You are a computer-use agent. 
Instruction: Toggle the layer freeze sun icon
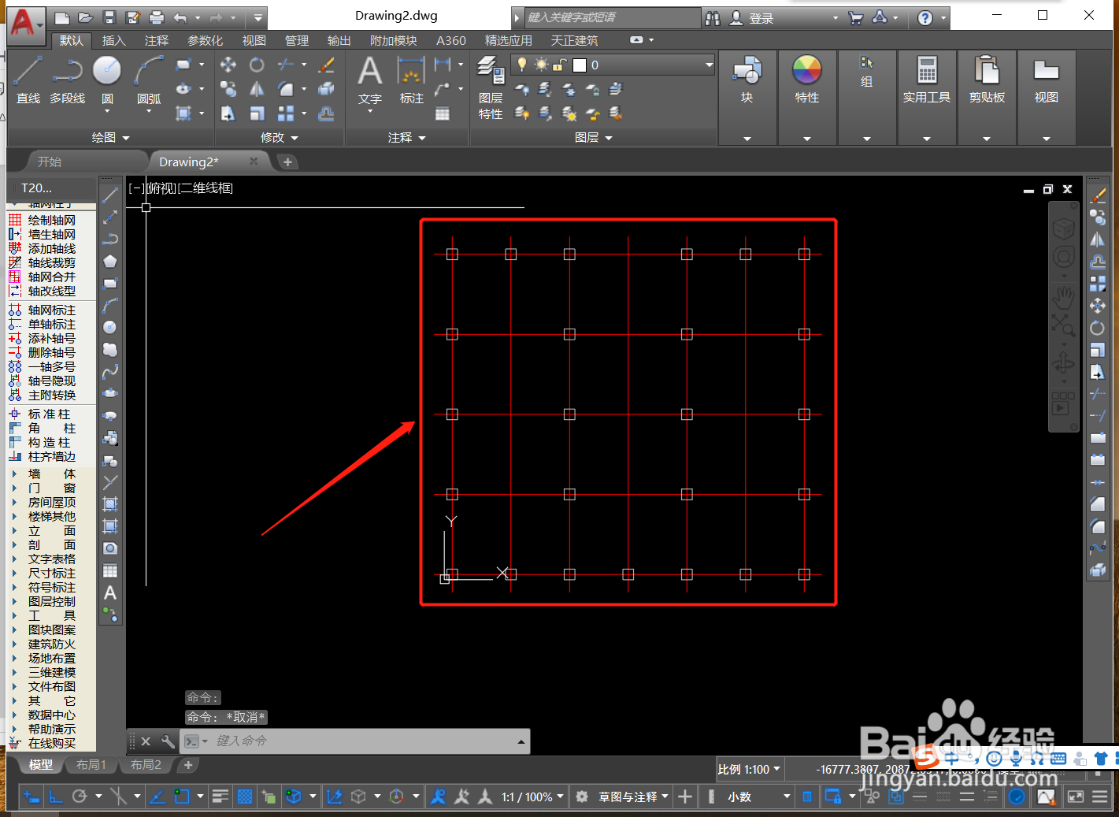point(541,65)
